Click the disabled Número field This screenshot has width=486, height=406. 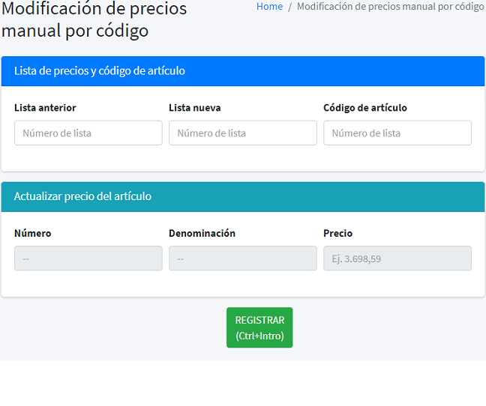click(x=88, y=258)
